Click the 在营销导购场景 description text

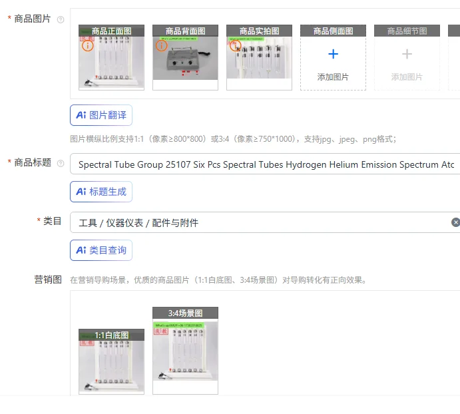219,280
